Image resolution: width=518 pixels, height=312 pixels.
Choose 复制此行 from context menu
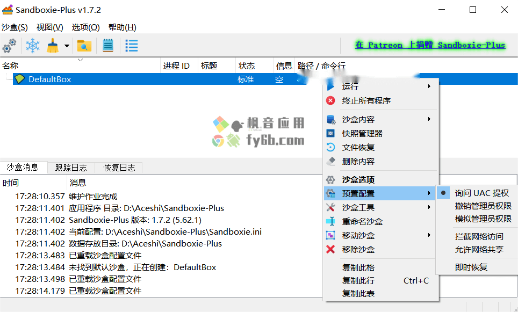(x=381, y=281)
